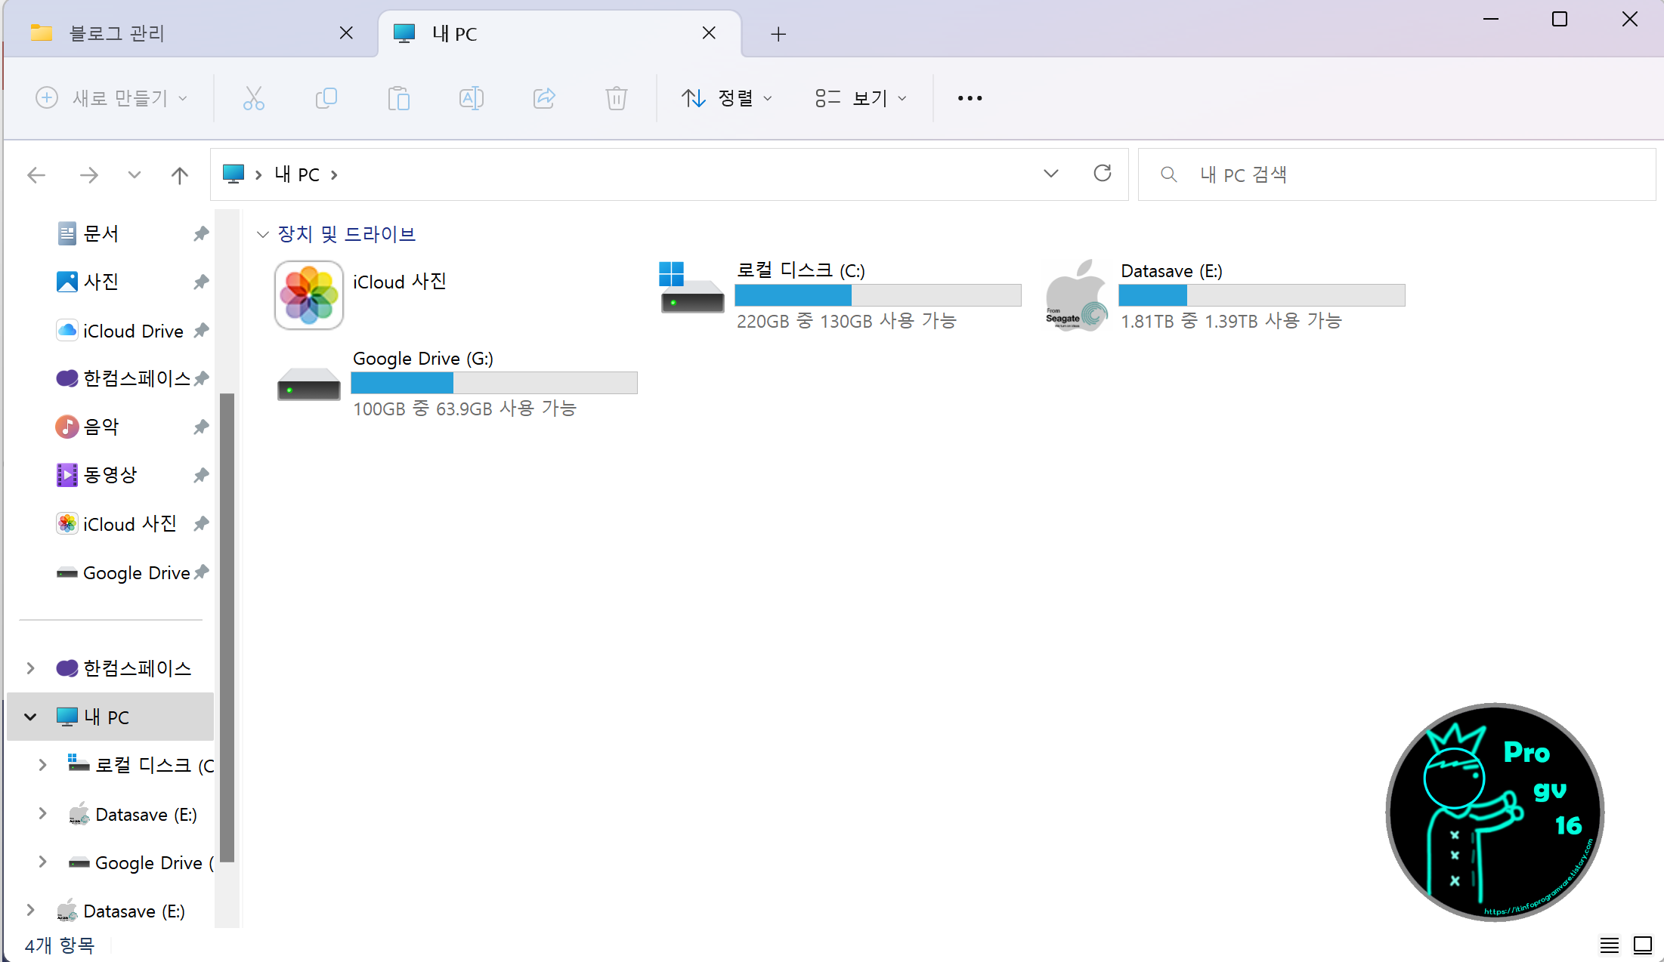Image resolution: width=1664 pixels, height=962 pixels.
Task: Open the iCloud 사진 drive icon
Action: (x=308, y=295)
